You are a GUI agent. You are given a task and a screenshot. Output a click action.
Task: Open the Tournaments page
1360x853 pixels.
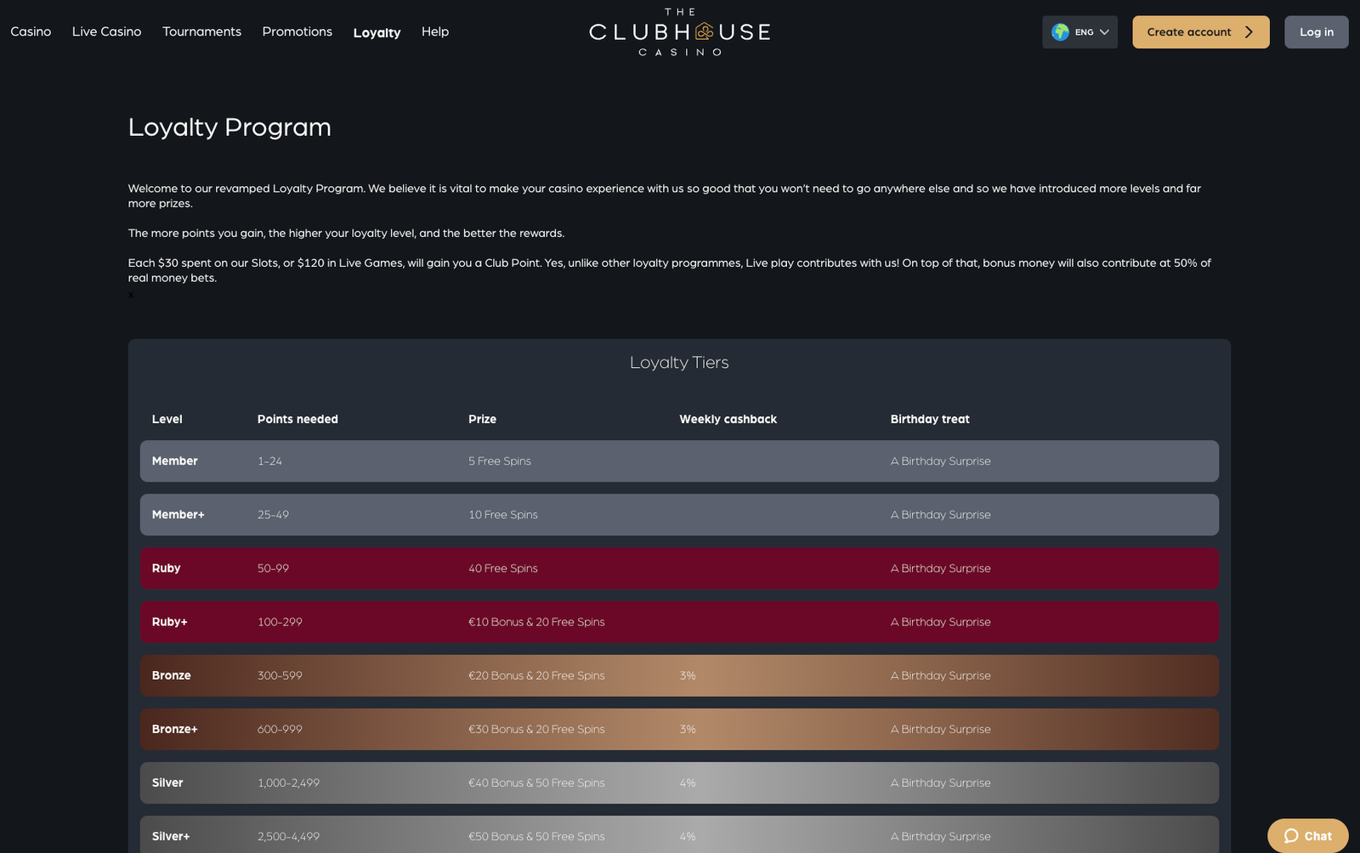(x=201, y=31)
